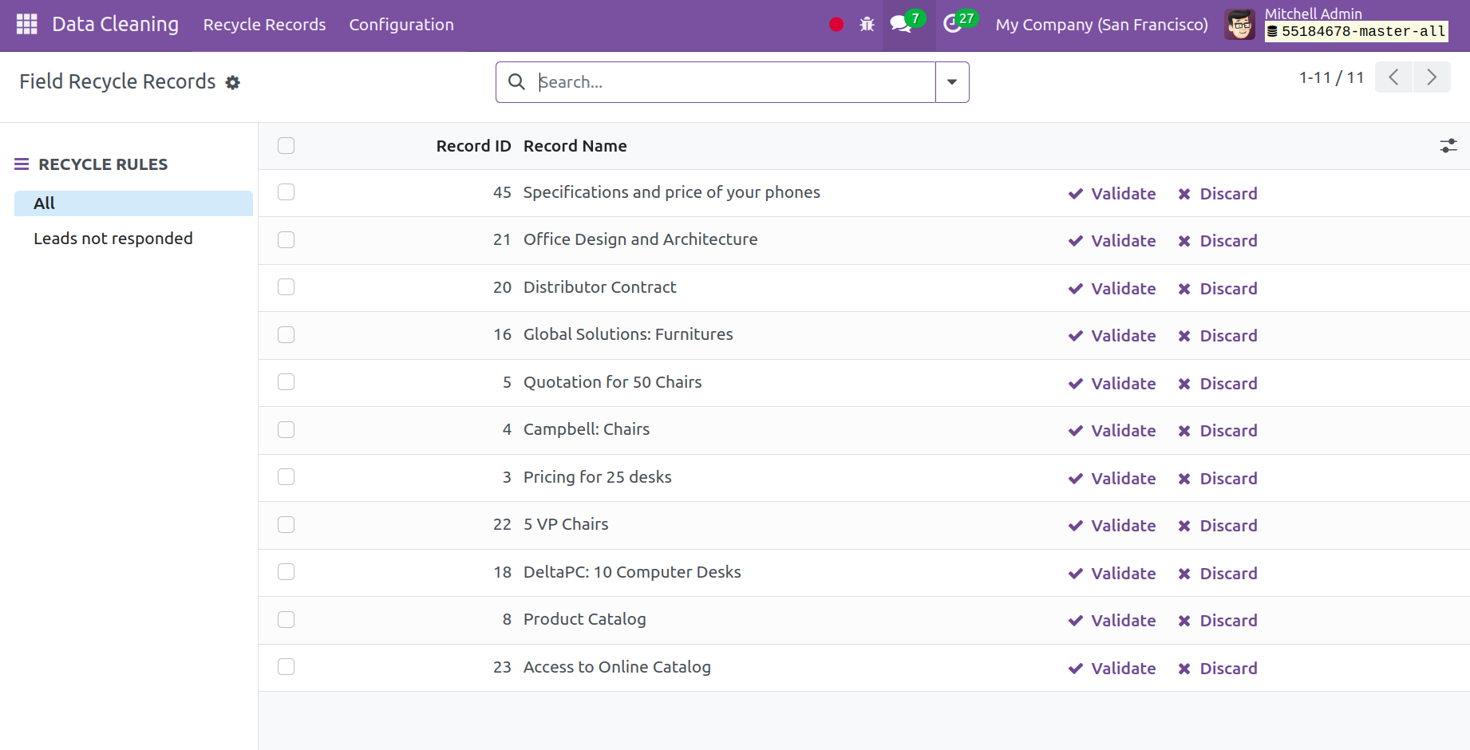Click the red recording indicator dot

pyautogui.click(x=836, y=24)
